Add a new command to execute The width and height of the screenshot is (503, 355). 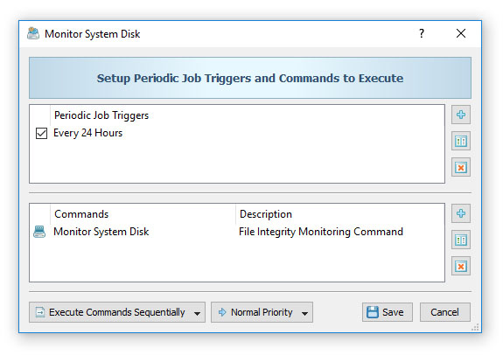coord(461,213)
